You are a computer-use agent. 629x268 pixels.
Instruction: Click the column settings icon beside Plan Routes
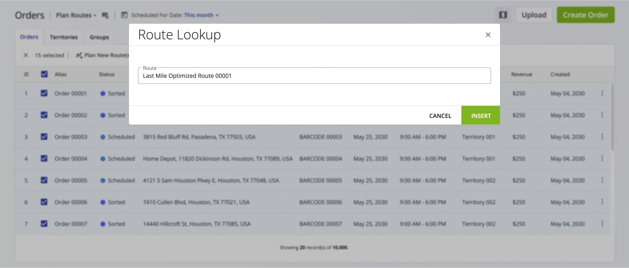point(105,15)
